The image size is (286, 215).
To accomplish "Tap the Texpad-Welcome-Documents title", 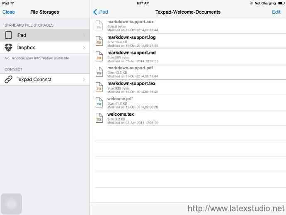I will pyautogui.click(x=188, y=12).
